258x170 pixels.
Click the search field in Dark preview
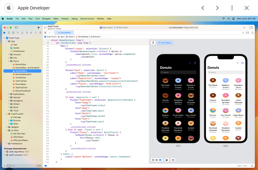(x=178, y=72)
